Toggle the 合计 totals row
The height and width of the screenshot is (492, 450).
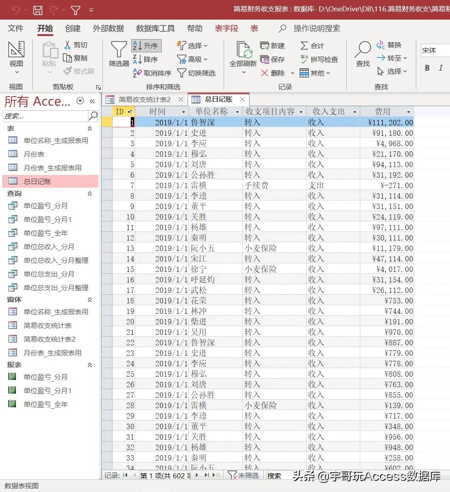click(312, 46)
